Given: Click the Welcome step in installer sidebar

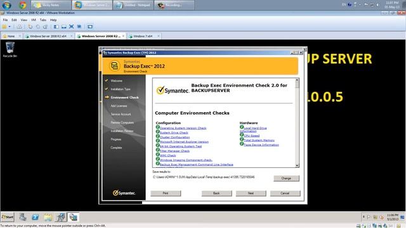Looking at the screenshot, I should (116, 81).
